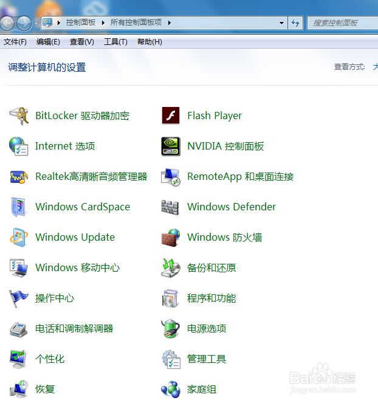
Task: Click the control panel icon in address bar
Action: coord(47,22)
